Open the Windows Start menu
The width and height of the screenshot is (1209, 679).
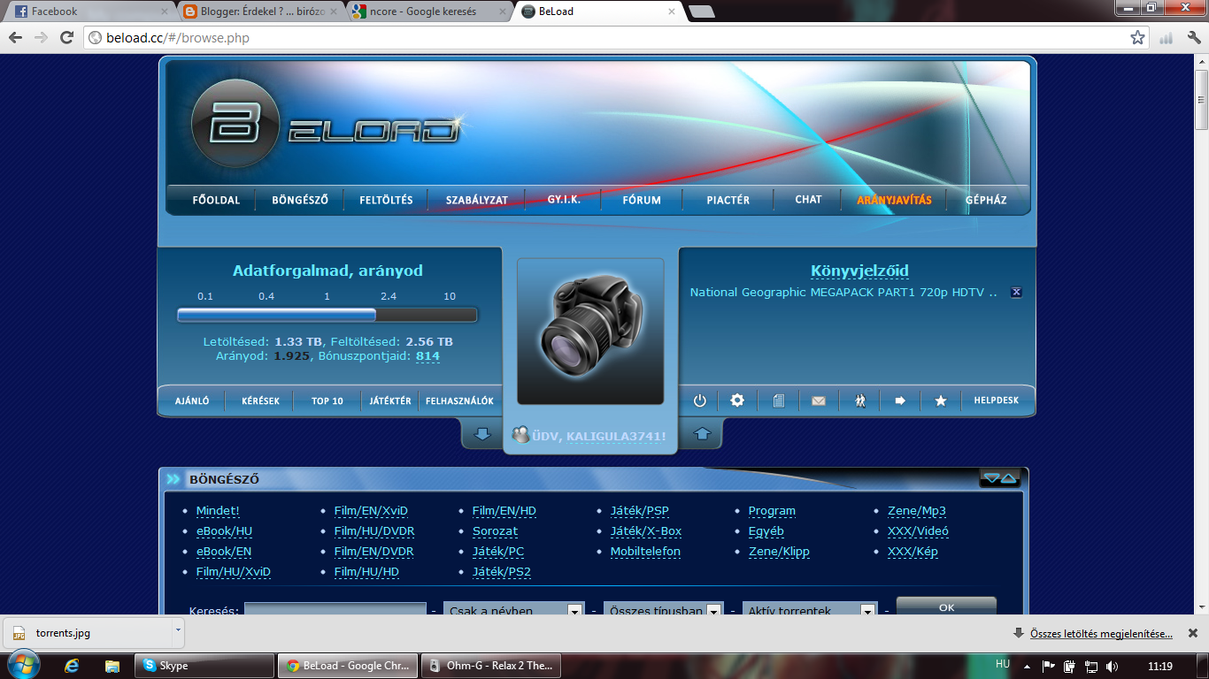[22, 665]
